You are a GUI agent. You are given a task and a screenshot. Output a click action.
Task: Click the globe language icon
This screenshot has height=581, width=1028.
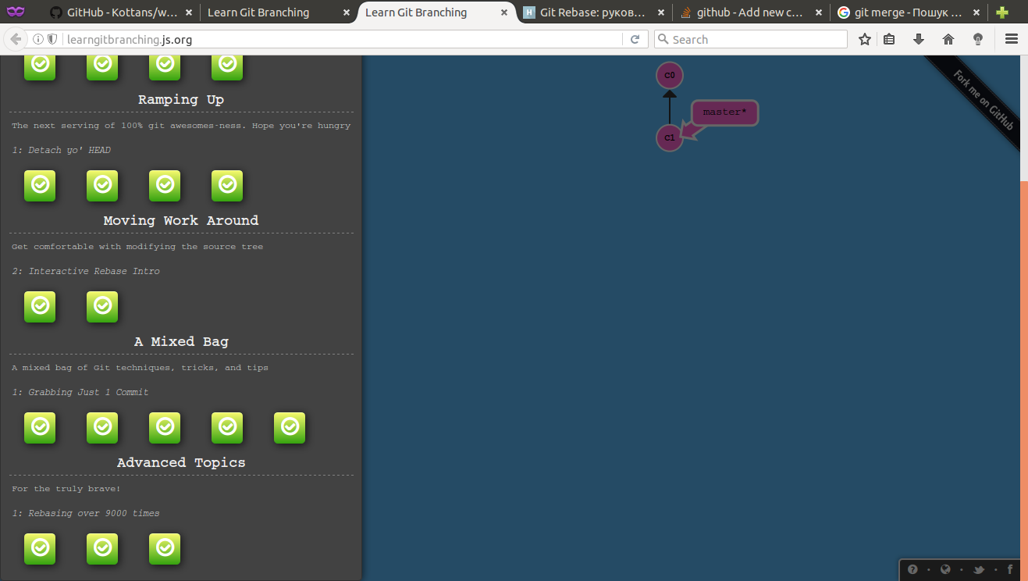945,570
